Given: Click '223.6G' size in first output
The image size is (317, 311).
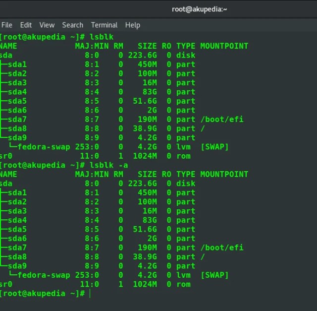Looking at the screenshot, I should (142, 55).
